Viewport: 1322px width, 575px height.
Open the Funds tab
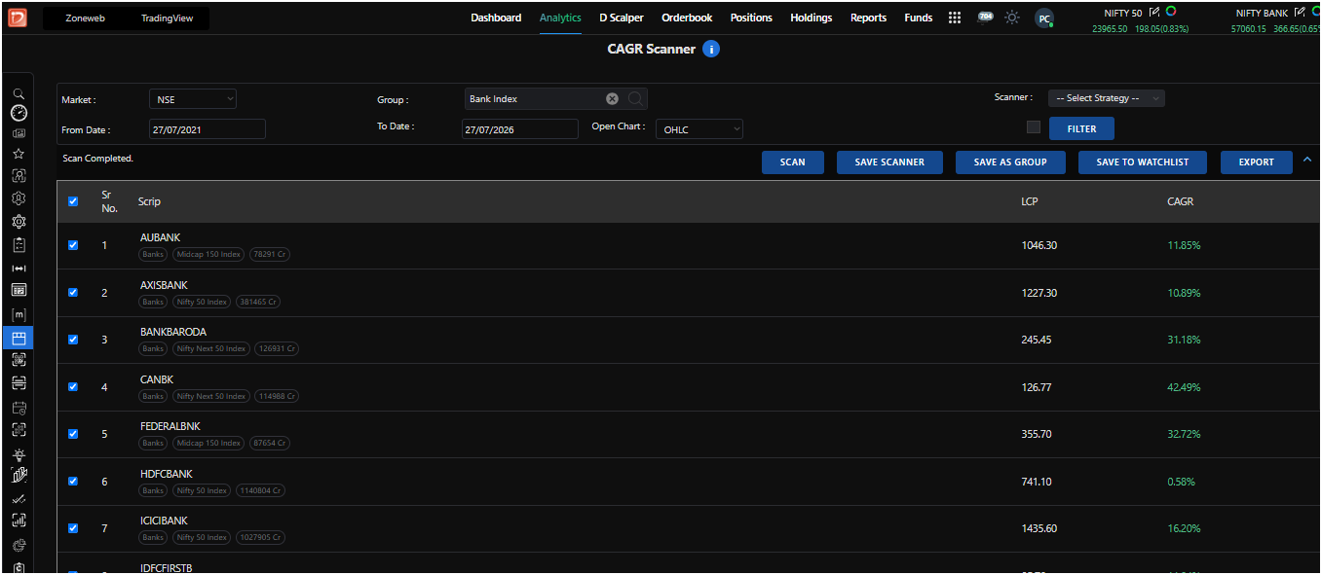pyautogui.click(x=919, y=18)
